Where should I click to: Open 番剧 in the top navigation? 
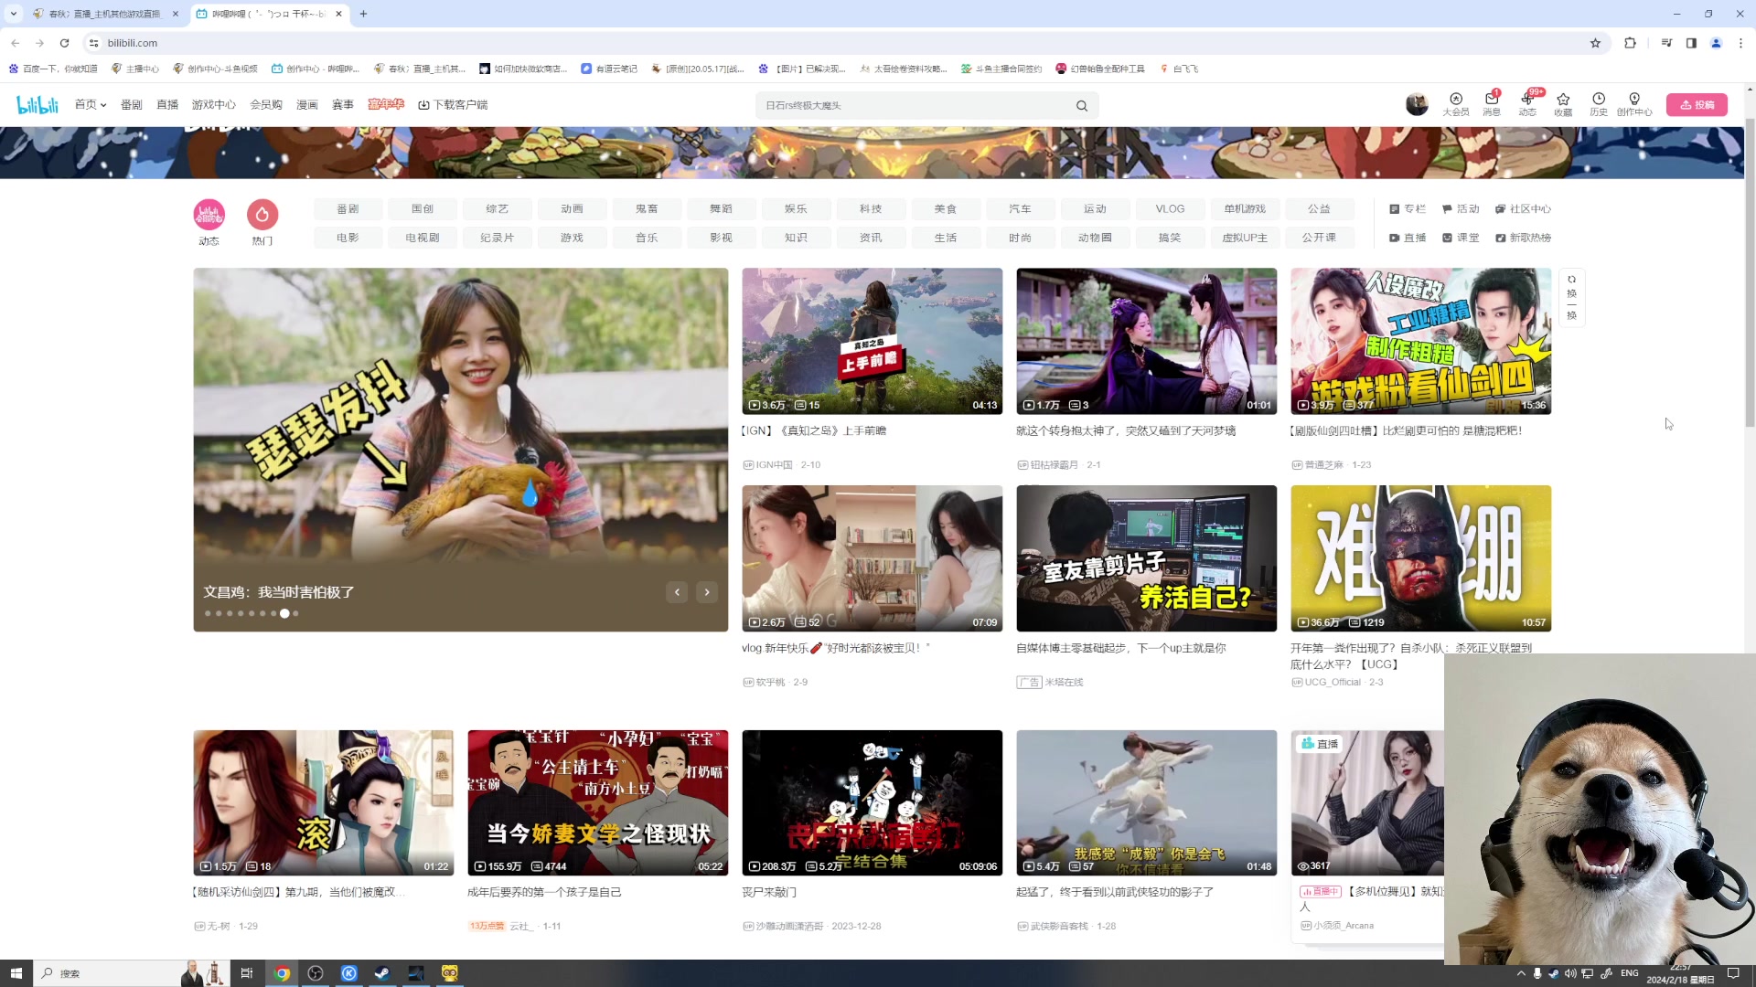pos(131,105)
